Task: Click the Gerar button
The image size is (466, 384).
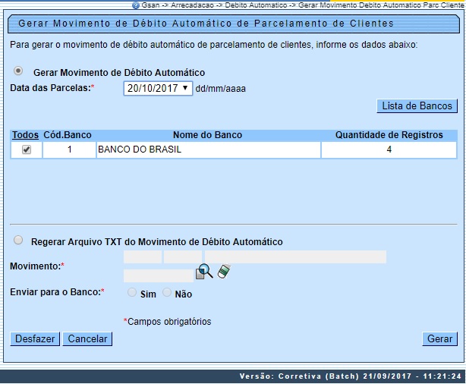Action: click(439, 338)
